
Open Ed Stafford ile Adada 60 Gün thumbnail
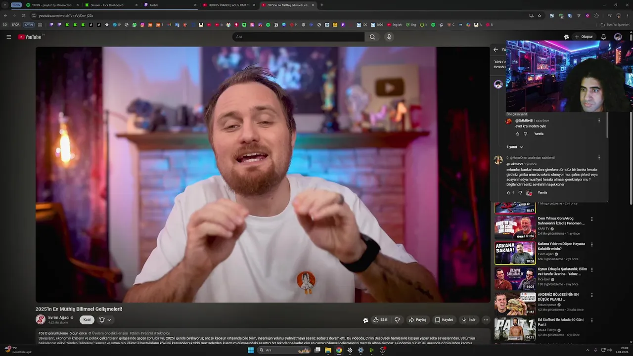(515, 329)
